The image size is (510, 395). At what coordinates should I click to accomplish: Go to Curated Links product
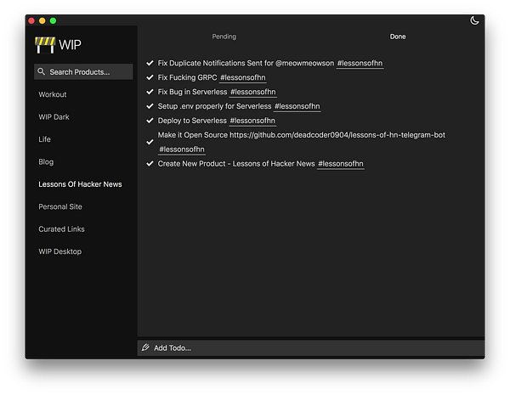(x=61, y=229)
